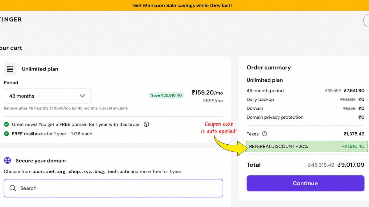Click the Daily backup line item
Screen dimensions: 369x207
tap(305, 99)
